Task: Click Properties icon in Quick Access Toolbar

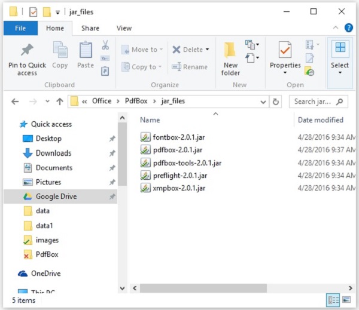Action: pos(33,12)
